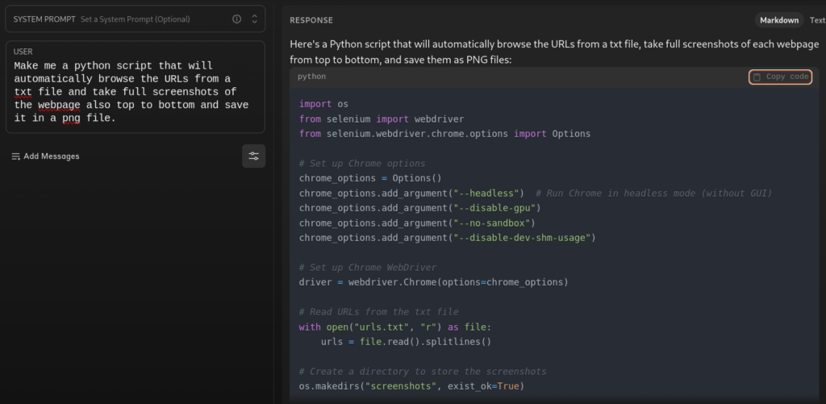Image resolution: width=826 pixels, height=404 pixels.
Task: Click the SYSTEM PROMPT label
Action: [44, 19]
